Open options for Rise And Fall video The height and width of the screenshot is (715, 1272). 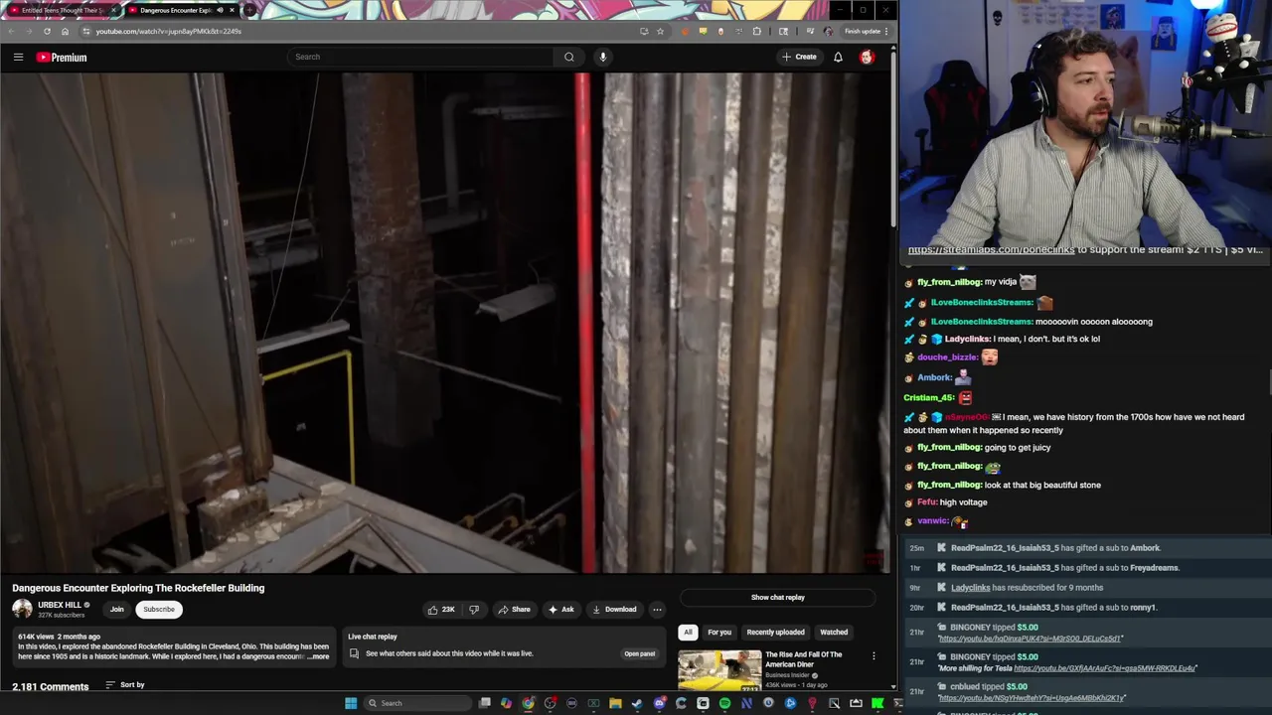tap(874, 655)
